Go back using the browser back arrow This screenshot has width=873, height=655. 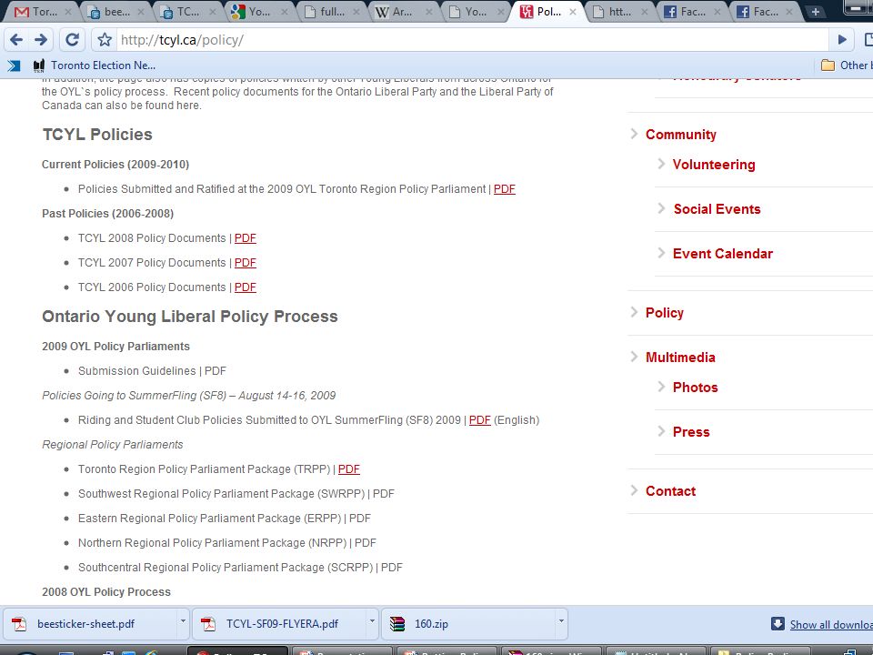(16, 39)
